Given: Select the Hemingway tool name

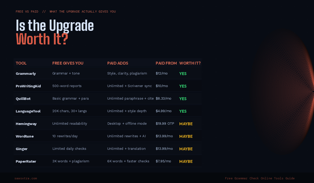Looking at the screenshot, I should point(26,124).
